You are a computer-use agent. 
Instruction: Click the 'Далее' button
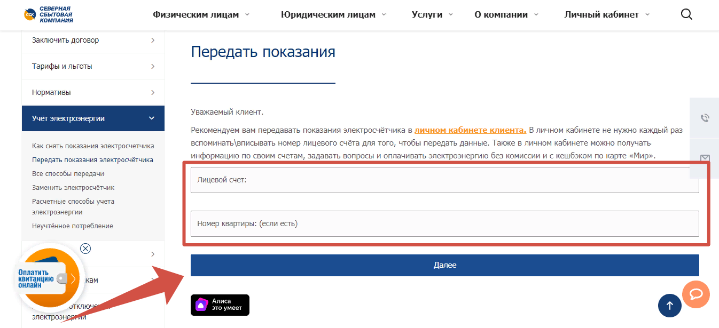pos(444,265)
